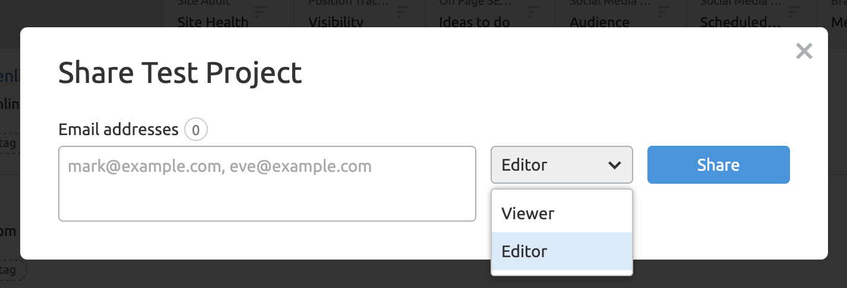Click the upper dashed tag button
847x288 pixels.
click(10, 143)
